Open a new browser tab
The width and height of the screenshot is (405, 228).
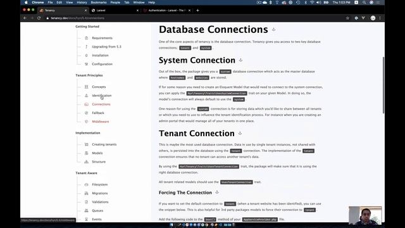(197, 10)
